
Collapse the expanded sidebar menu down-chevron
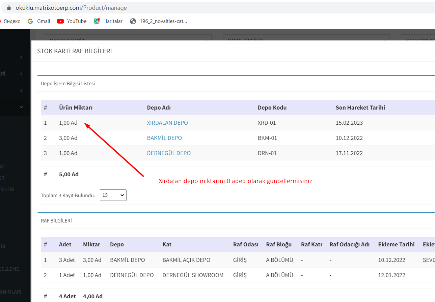[x=21, y=107]
